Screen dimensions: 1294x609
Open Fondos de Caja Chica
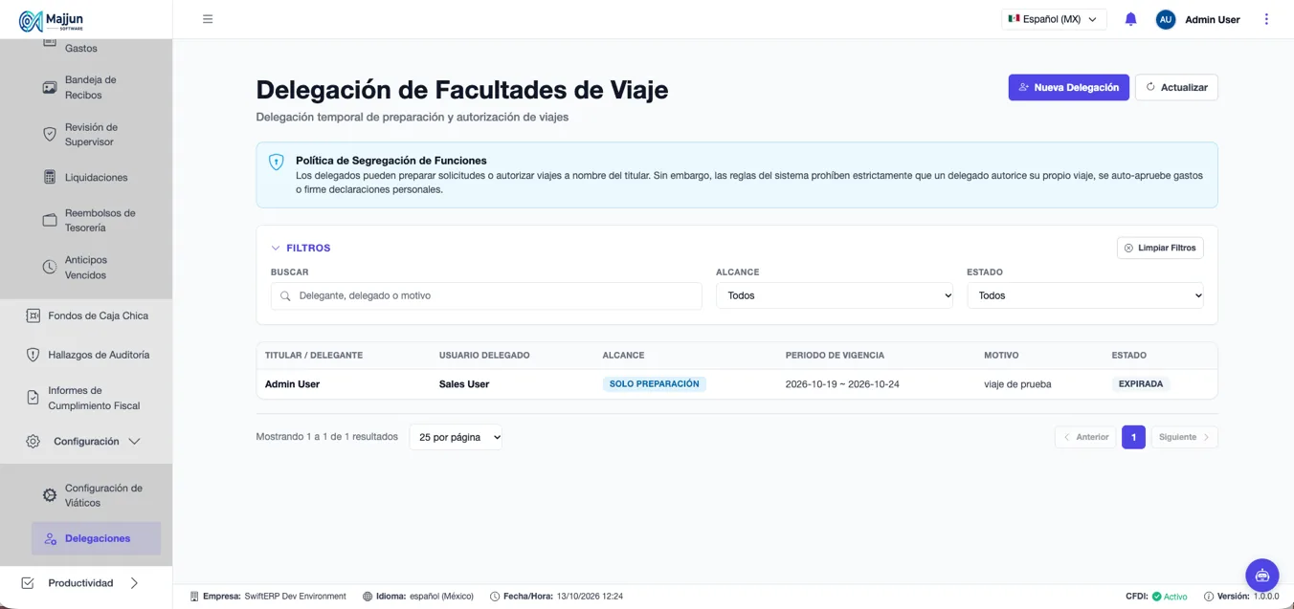pos(98,315)
